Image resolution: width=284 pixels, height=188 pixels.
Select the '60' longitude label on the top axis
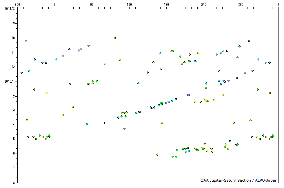tap(92, 5)
